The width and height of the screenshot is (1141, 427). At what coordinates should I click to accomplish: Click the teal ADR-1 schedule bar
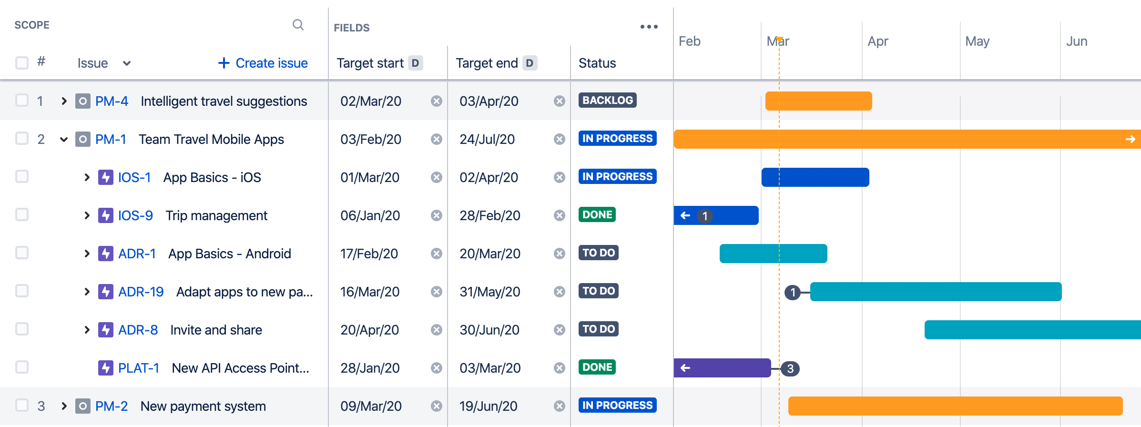pyautogui.click(x=773, y=254)
